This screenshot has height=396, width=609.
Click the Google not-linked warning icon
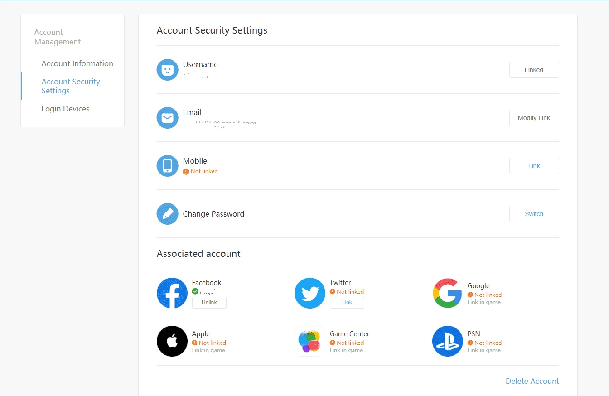[x=470, y=295]
